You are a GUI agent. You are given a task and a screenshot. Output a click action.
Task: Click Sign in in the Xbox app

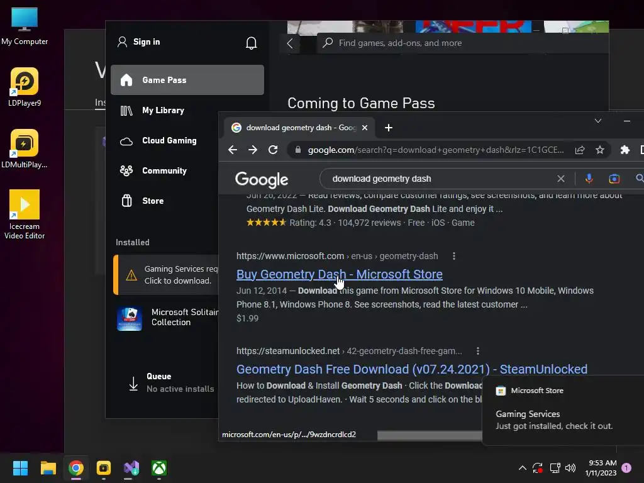point(138,42)
